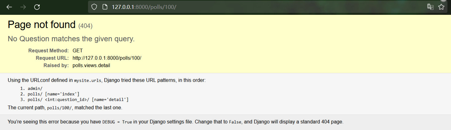
Task: Click the Request URL value http://127.0.0.1:8000/polls/100/
Action: (x=107, y=58)
